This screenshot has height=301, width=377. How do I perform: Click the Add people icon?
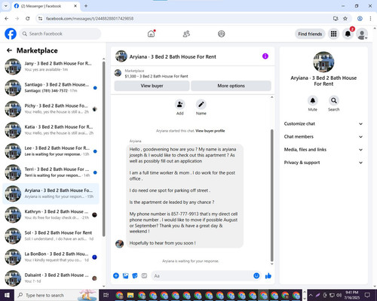[179, 105]
